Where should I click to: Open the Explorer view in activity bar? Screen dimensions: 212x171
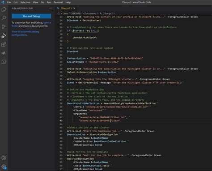pos(4,9)
